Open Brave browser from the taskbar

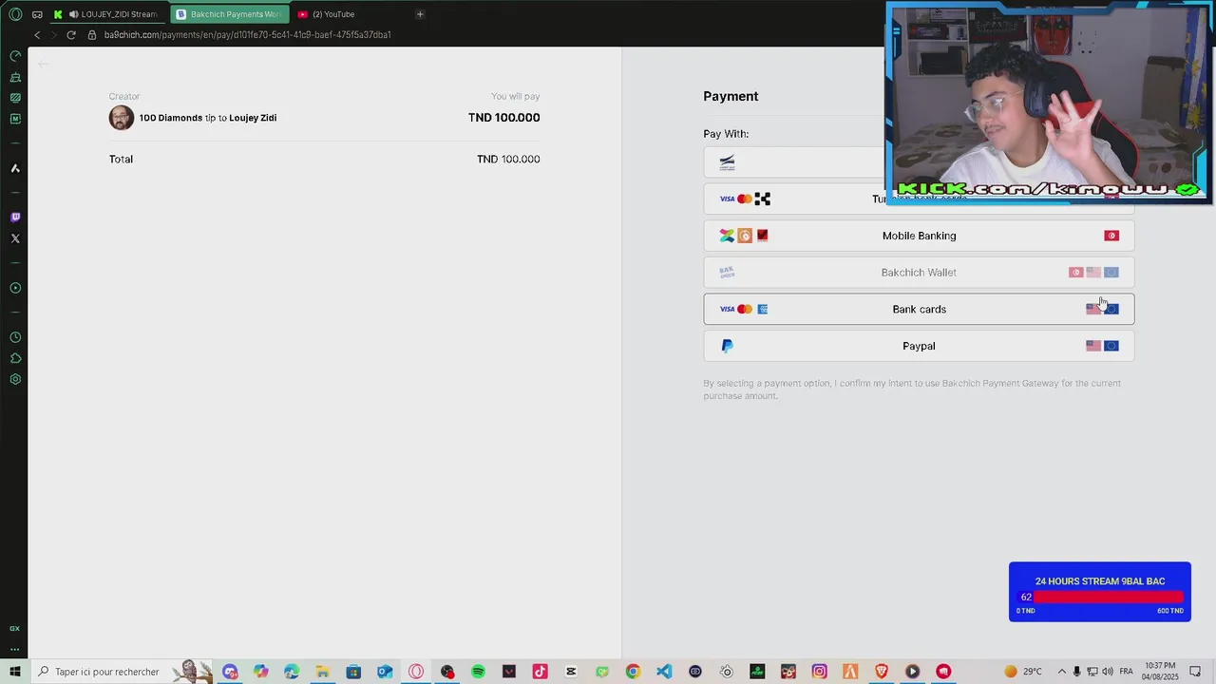tap(882, 672)
